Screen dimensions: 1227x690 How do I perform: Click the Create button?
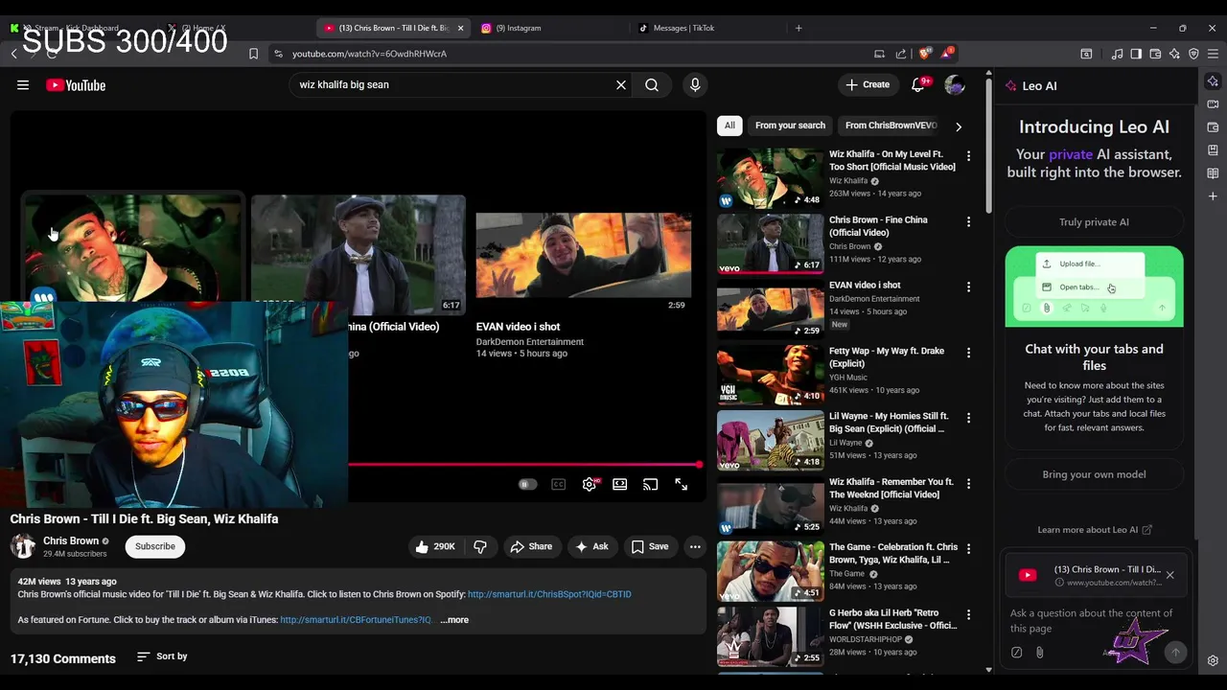[x=868, y=85]
